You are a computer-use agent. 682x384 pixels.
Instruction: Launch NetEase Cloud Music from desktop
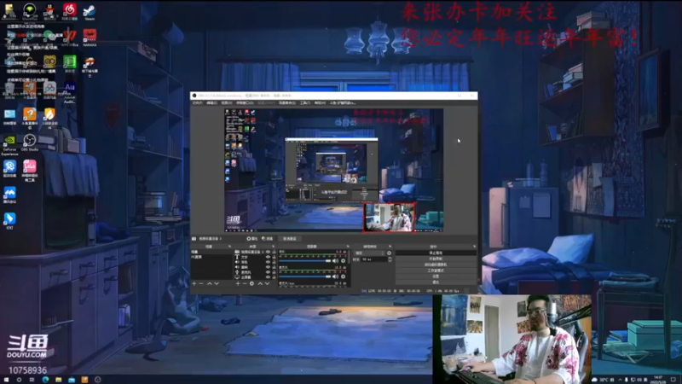70,10
